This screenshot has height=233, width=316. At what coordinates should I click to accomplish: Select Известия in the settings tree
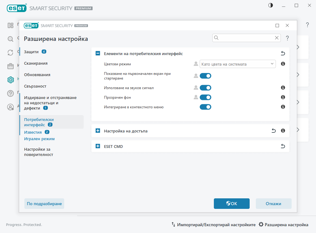point(33,132)
